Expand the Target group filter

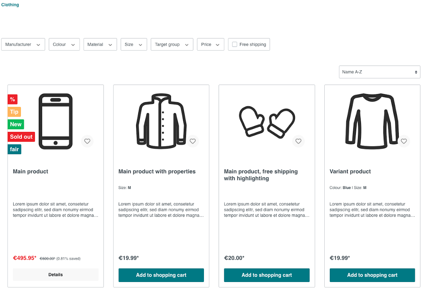click(172, 44)
